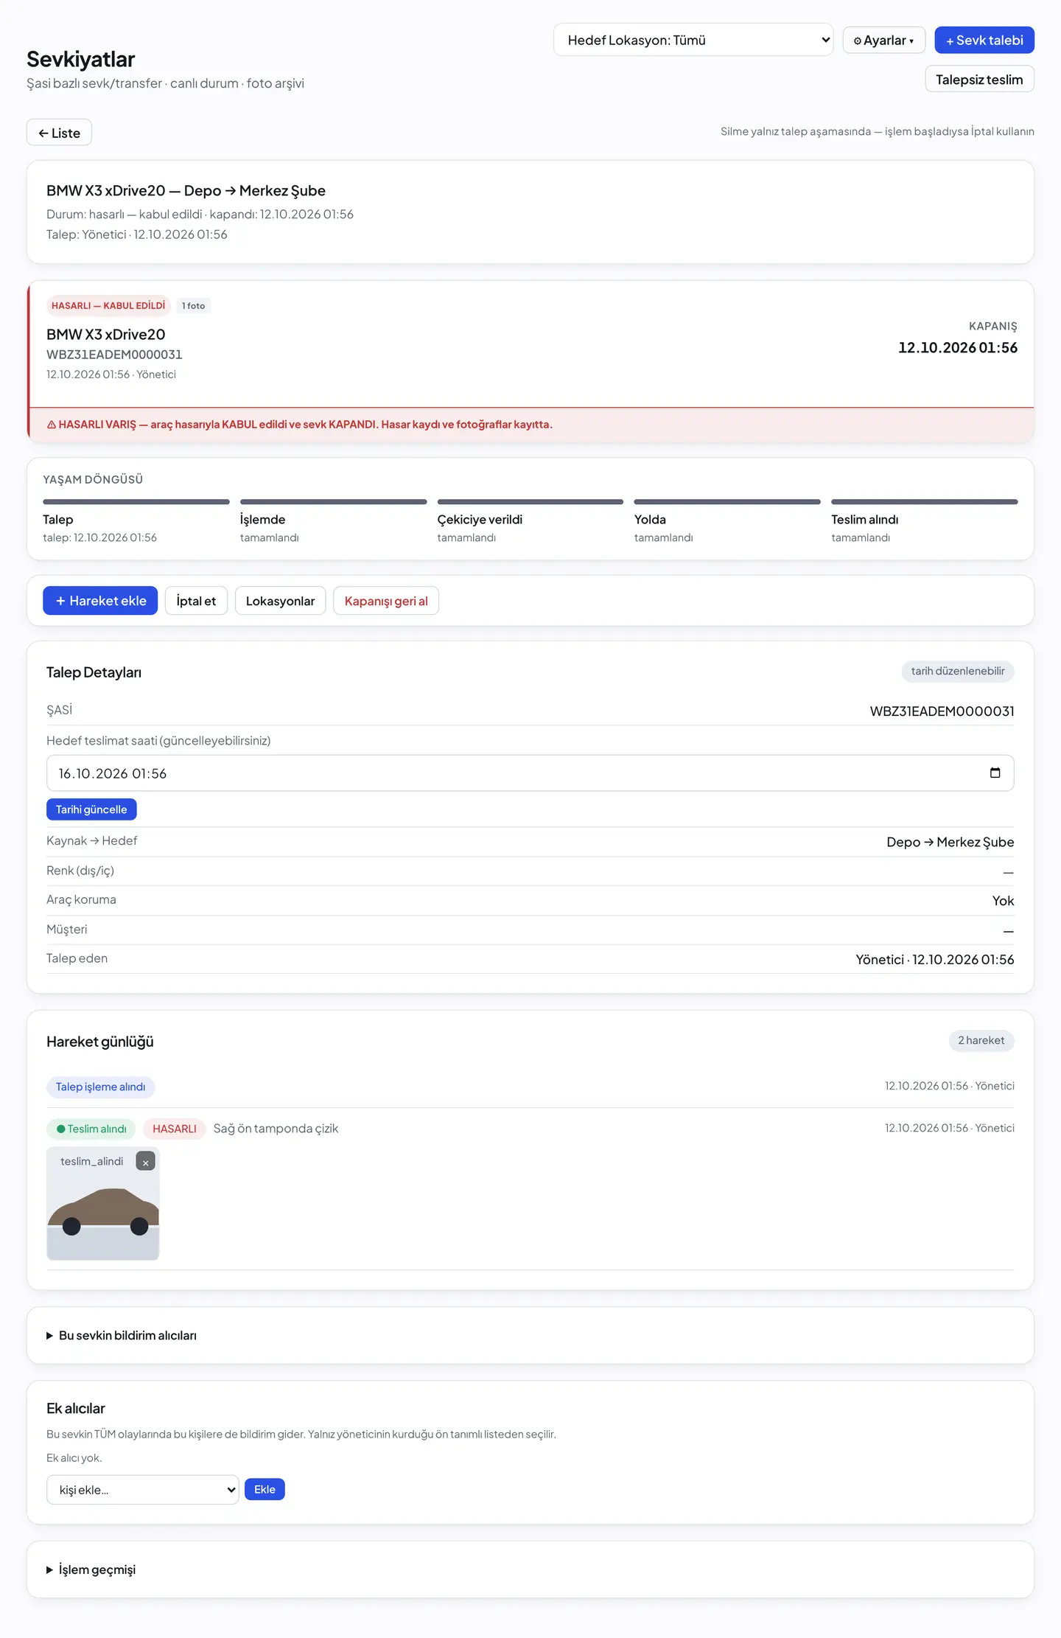Expand the İşlem geçmişi section
The width and height of the screenshot is (1061, 1638).
point(91,1569)
